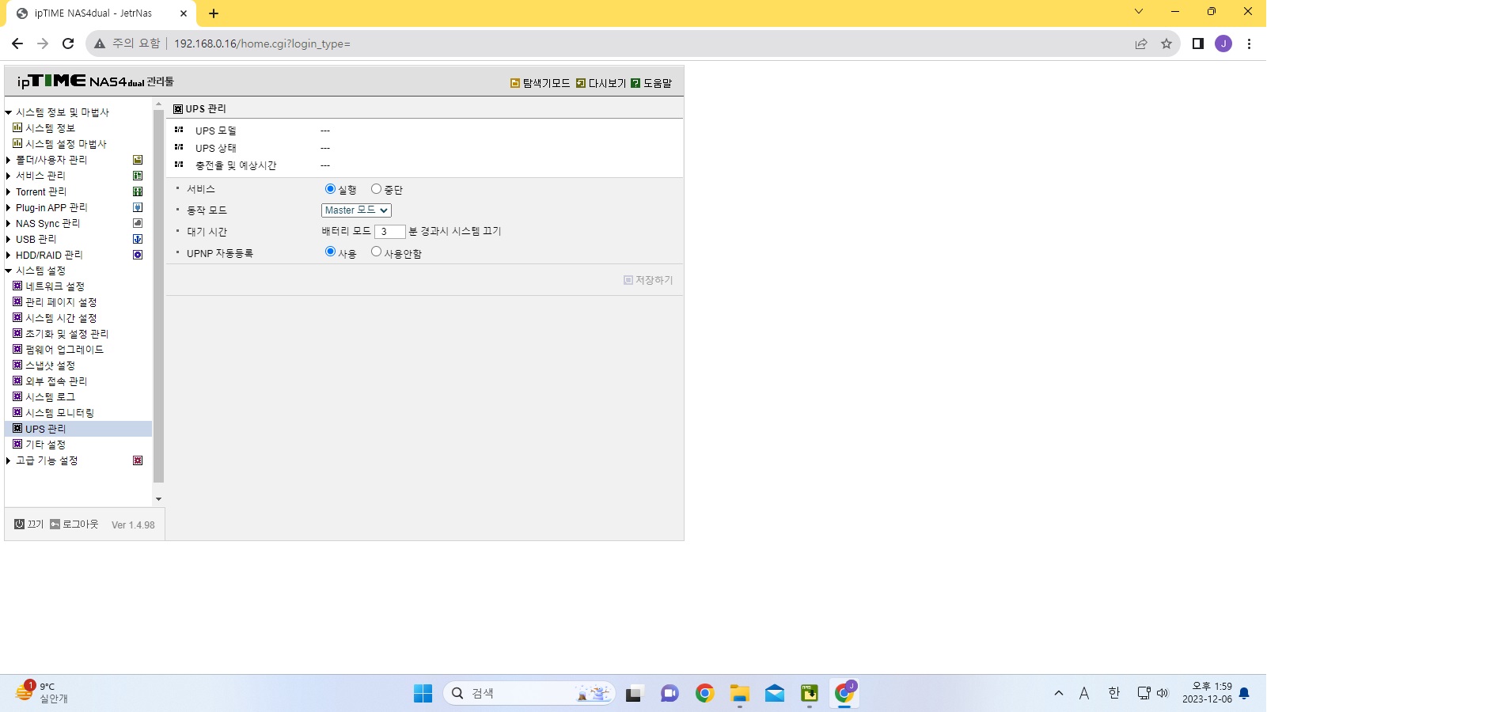Click icon beside Plug-in APP 관리

tap(138, 207)
